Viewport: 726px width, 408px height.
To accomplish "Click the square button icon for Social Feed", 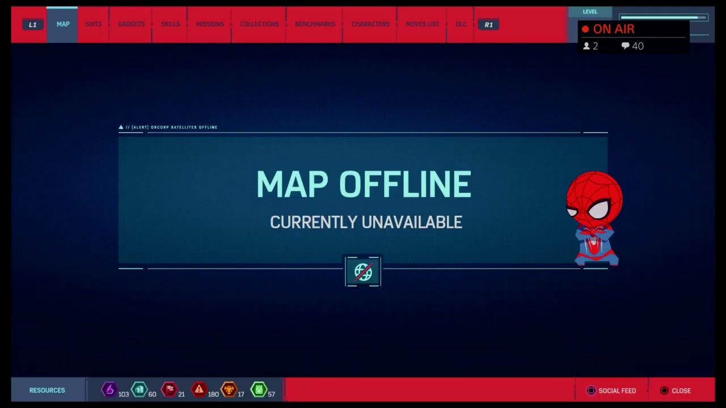I will [x=591, y=390].
